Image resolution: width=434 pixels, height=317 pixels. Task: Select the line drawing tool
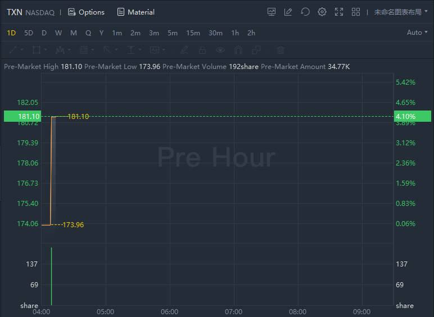pos(13,50)
